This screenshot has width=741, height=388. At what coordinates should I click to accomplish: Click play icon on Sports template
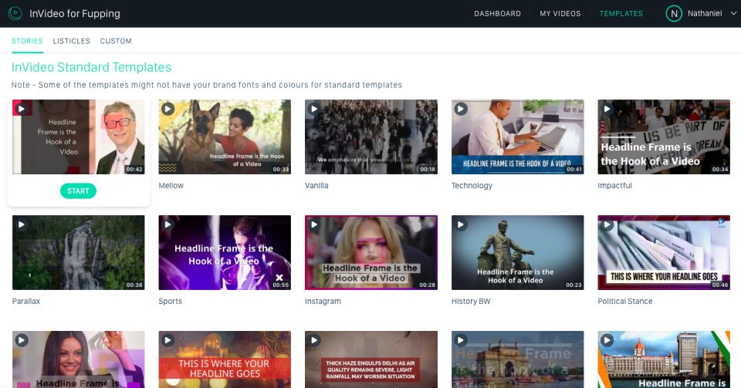167,224
